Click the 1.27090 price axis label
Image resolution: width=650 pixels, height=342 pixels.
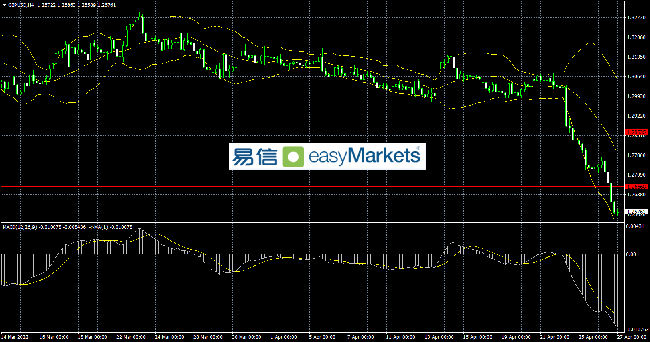(x=636, y=175)
